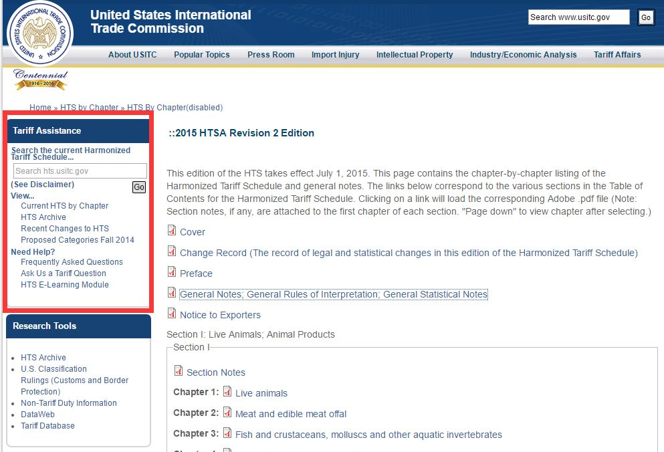The height and width of the screenshot is (452, 664).
Task: Click the Tariff Assistance panel header
Action: point(78,131)
